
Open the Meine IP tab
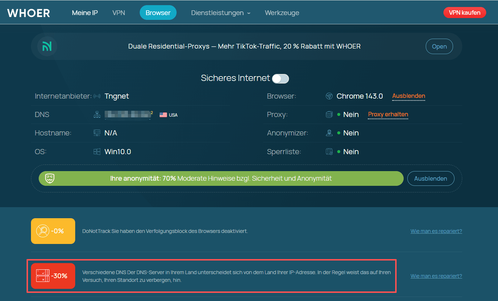(85, 13)
